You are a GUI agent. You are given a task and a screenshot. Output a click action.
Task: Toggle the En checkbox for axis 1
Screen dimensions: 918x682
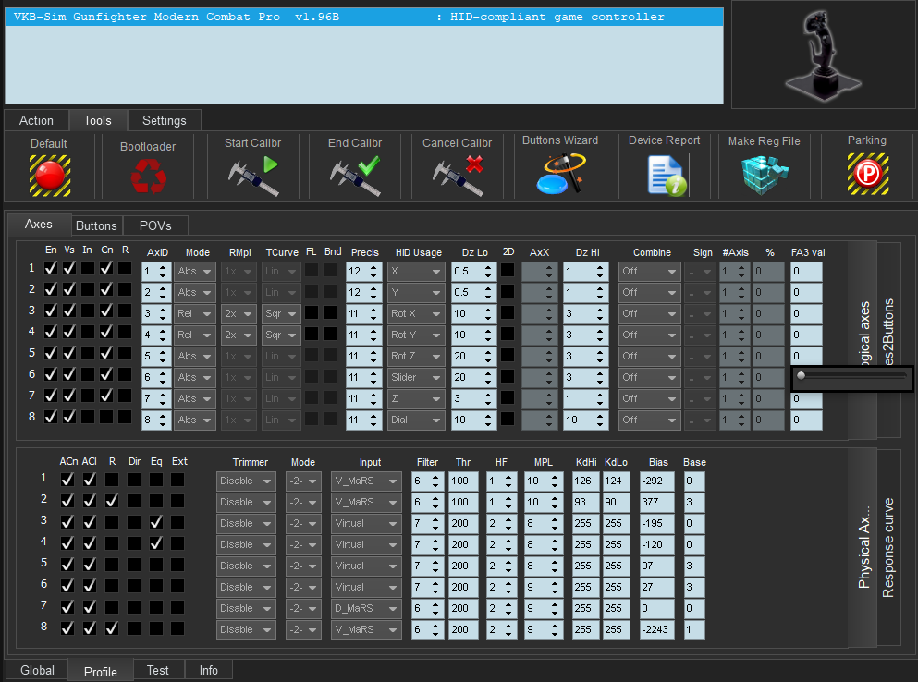point(51,267)
